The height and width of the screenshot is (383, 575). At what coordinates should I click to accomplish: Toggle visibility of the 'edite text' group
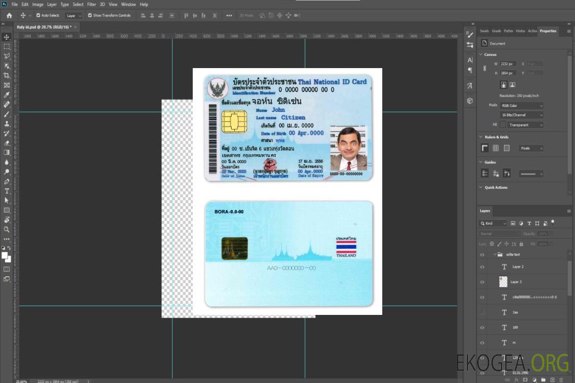coord(482,254)
